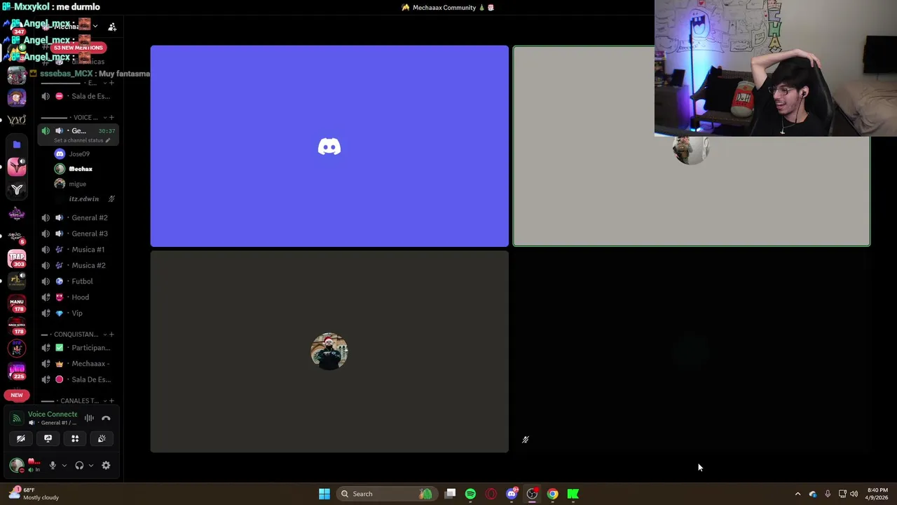The width and height of the screenshot is (897, 505).
Task: Select user Jose09 in voice list
Action: (78, 154)
